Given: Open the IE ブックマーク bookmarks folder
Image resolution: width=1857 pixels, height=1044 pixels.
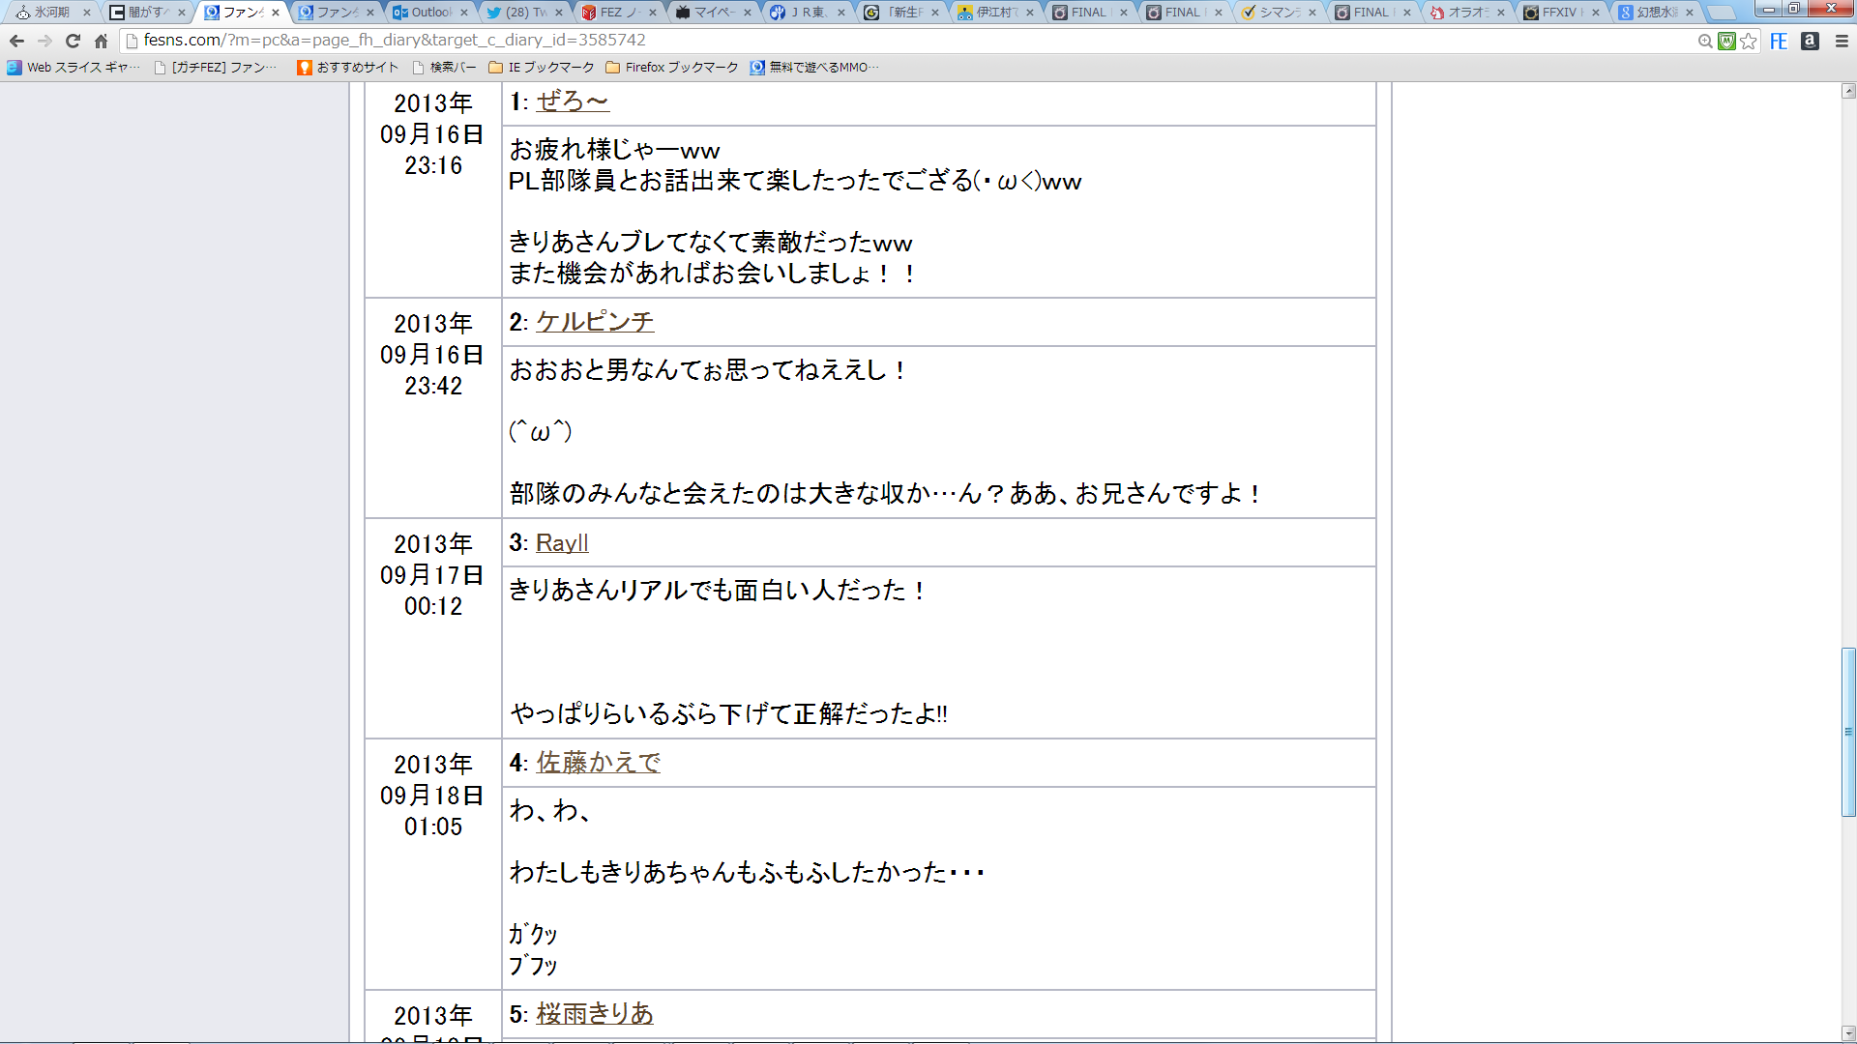Looking at the screenshot, I should 542,68.
